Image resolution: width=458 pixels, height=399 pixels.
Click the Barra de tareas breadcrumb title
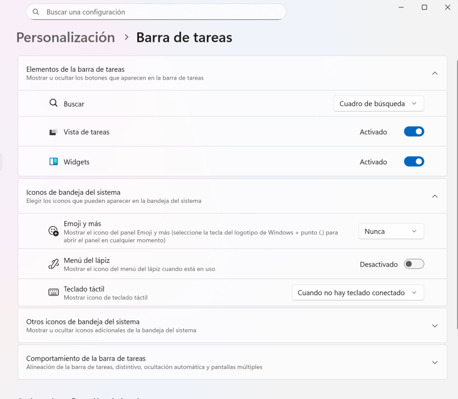[184, 38]
